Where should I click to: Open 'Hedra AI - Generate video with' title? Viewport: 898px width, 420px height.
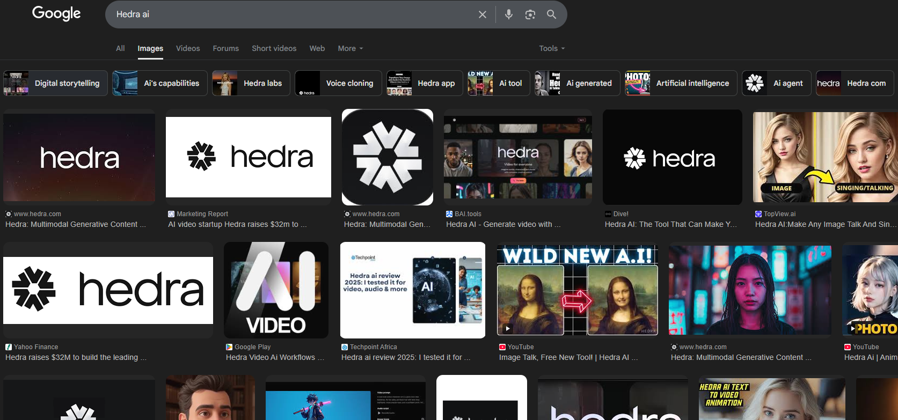coord(503,224)
